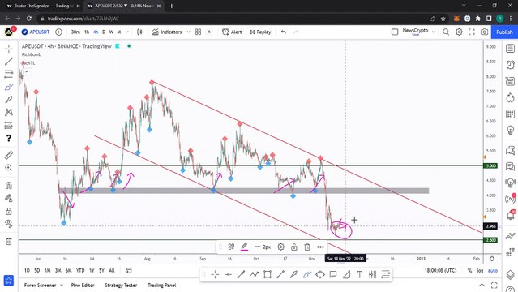Open favorites star toolbar button
518x292 pixels.
click(x=9, y=281)
